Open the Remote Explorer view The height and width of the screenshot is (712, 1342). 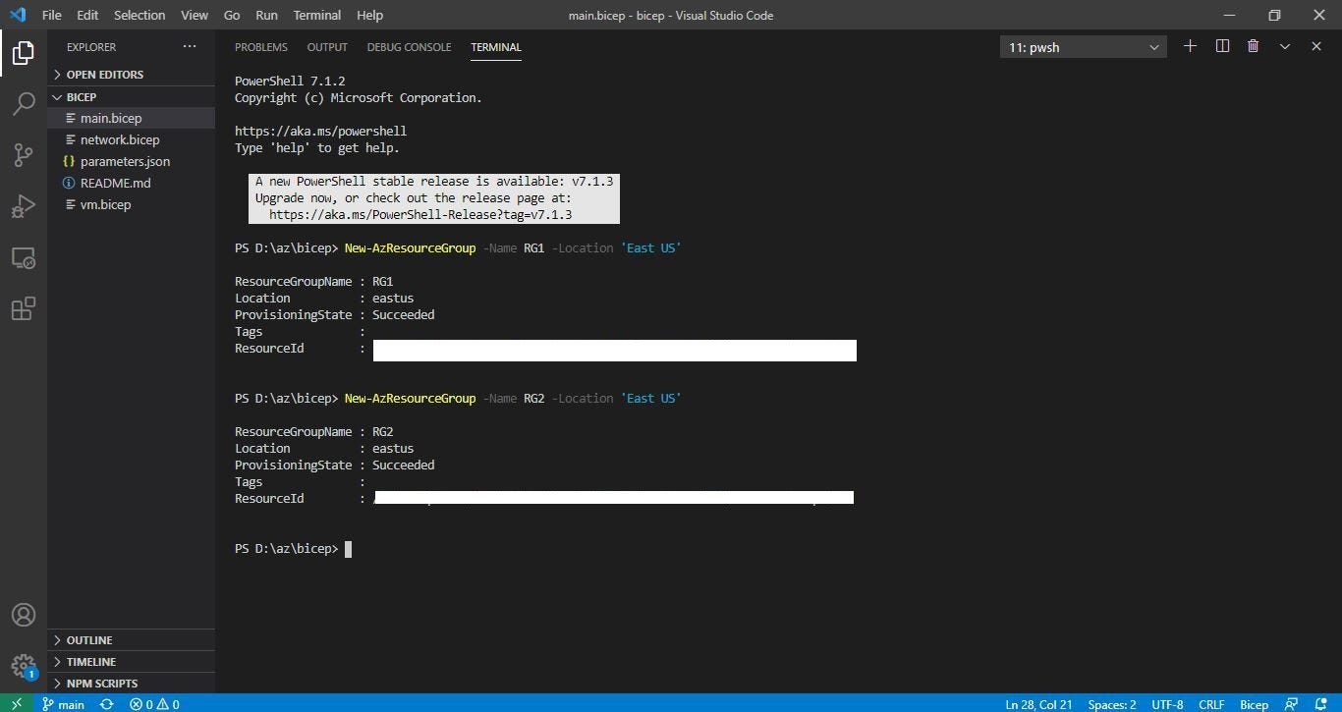[23, 257]
